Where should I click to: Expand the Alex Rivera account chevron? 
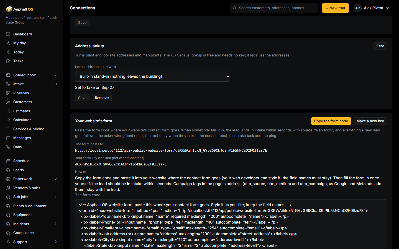click(x=388, y=8)
